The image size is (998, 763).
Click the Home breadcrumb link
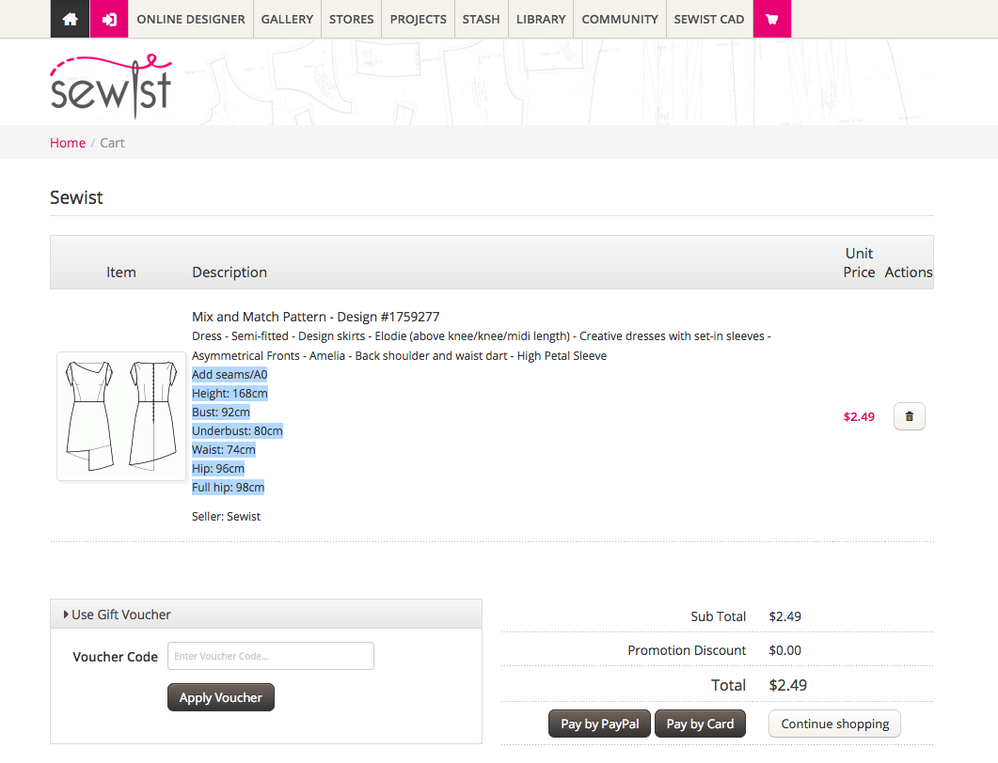[x=68, y=143]
